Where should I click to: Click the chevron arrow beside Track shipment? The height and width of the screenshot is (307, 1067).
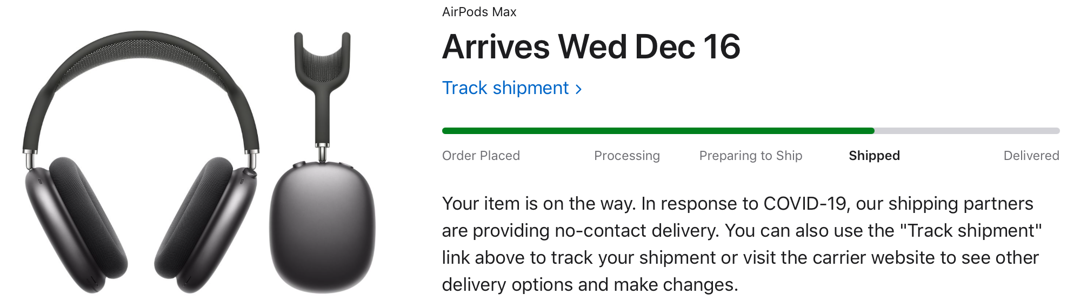pyautogui.click(x=578, y=89)
